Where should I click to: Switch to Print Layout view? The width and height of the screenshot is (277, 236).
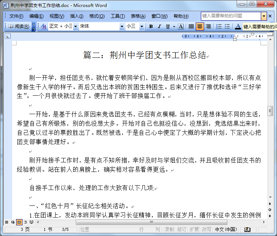pyautogui.click(x=19, y=222)
